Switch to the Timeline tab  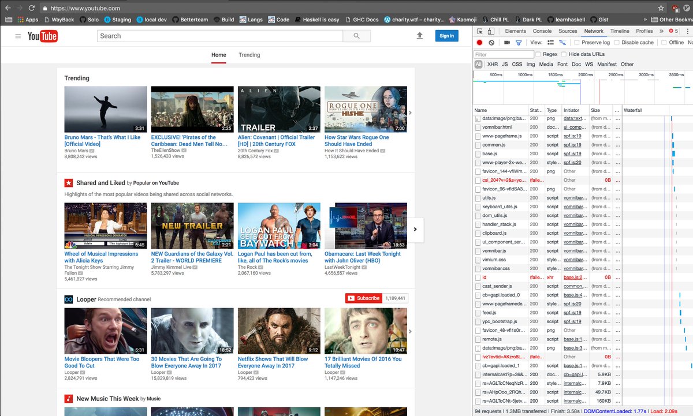pos(620,31)
